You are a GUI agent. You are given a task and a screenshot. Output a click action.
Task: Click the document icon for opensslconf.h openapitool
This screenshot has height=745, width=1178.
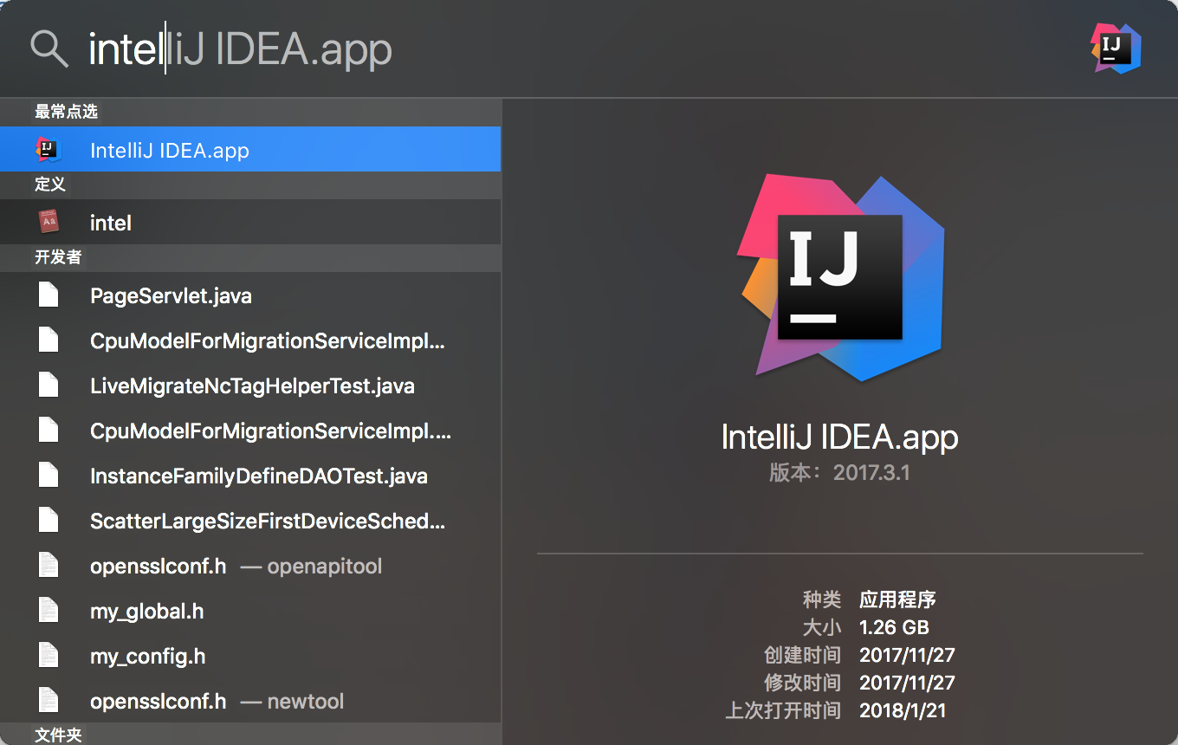click(x=49, y=566)
